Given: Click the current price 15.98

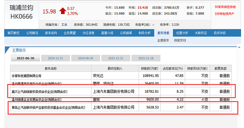Looking at the screenshot, I should (x=49, y=11).
